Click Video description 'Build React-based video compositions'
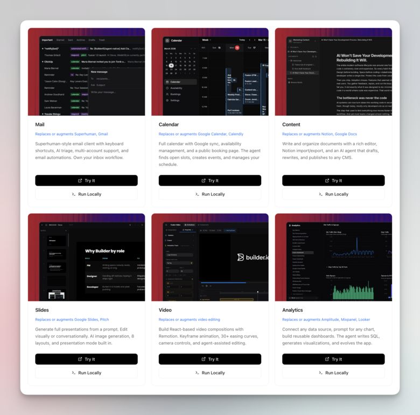The image size is (420, 415). [208, 336]
